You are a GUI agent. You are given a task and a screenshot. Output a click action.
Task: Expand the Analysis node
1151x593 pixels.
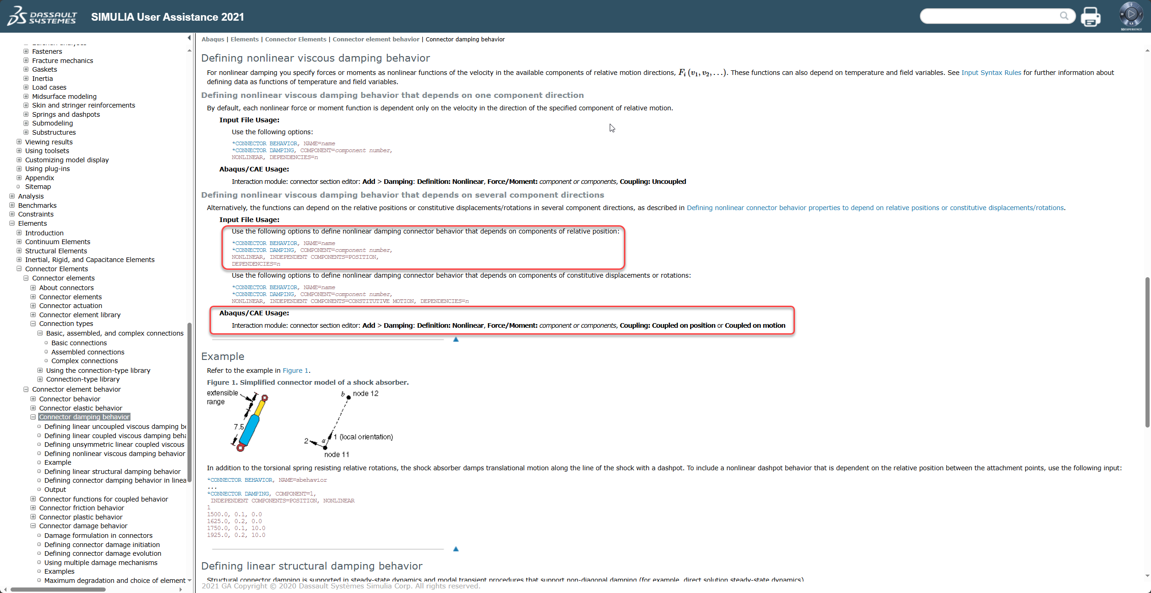[x=12, y=196]
